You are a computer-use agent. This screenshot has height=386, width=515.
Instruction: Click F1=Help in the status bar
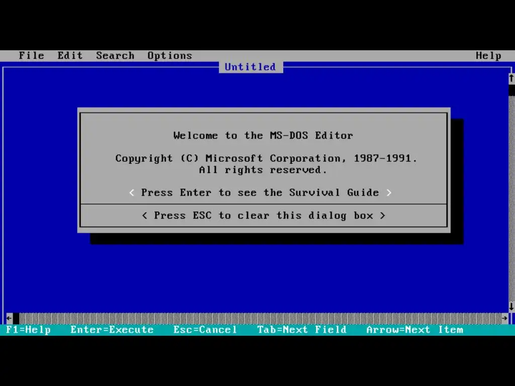coord(29,330)
